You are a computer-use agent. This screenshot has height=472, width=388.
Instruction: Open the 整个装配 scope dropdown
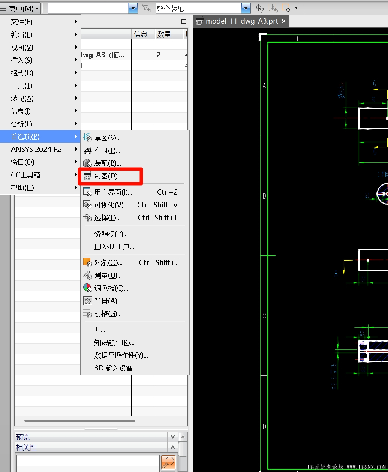click(246, 8)
